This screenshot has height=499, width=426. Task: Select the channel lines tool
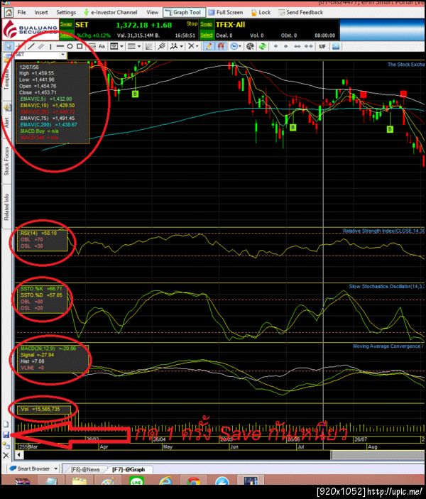(x=161, y=46)
